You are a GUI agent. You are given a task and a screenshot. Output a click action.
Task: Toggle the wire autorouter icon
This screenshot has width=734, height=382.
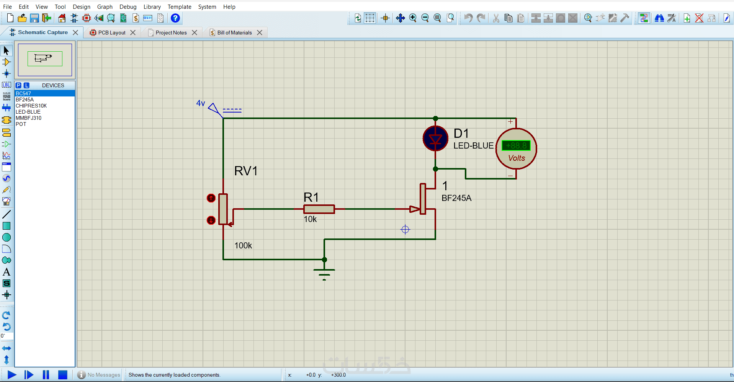click(644, 18)
